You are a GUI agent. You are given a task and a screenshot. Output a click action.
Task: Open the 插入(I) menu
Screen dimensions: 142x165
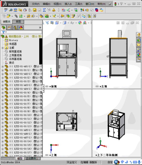tap(68, 4)
